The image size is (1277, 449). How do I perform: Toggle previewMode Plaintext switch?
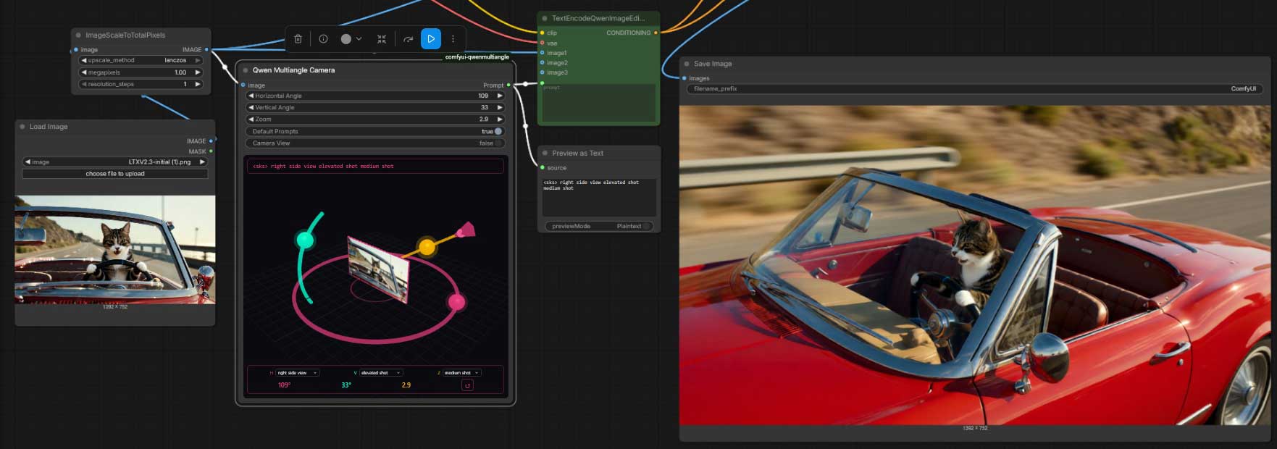[645, 226]
